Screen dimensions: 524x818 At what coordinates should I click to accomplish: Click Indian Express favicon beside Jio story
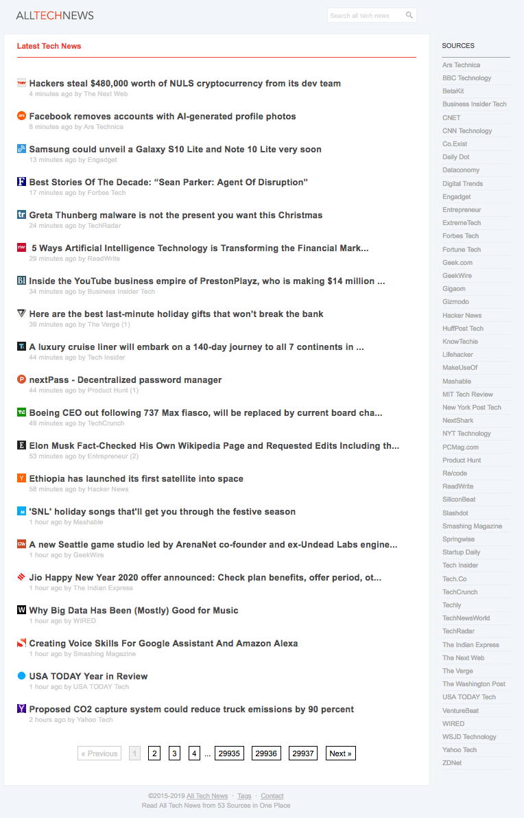click(x=21, y=576)
